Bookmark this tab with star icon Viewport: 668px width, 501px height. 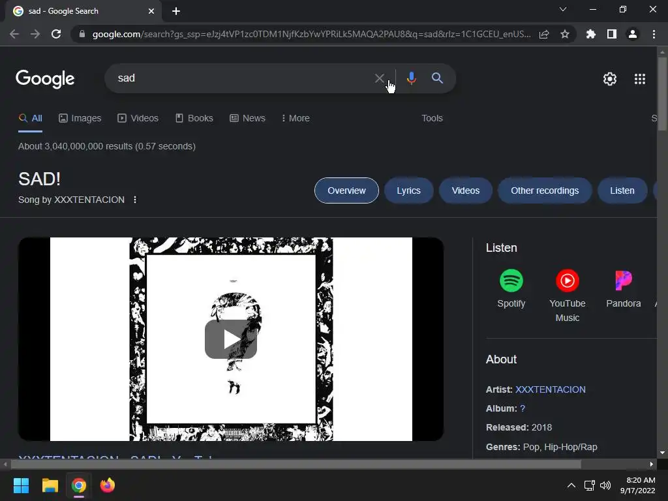point(565,34)
